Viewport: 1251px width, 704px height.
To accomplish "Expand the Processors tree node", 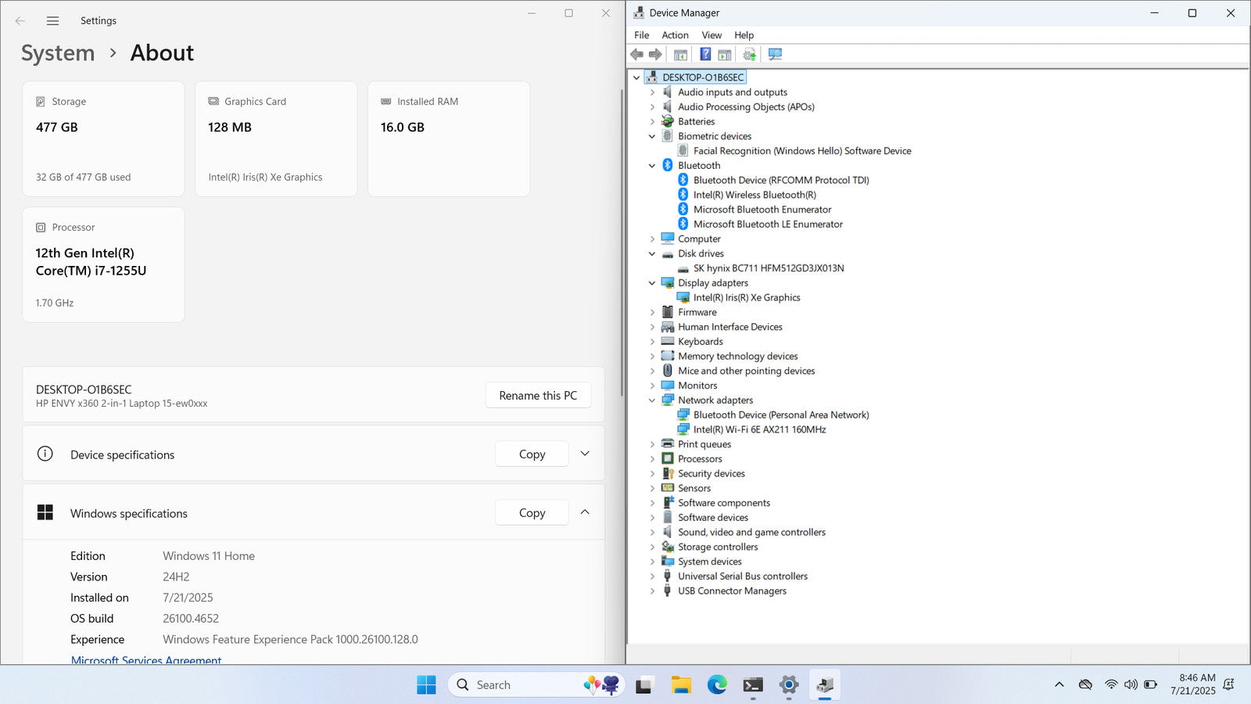I will [652, 459].
